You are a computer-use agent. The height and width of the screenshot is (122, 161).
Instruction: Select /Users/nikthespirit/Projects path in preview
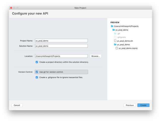coord(126,26)
